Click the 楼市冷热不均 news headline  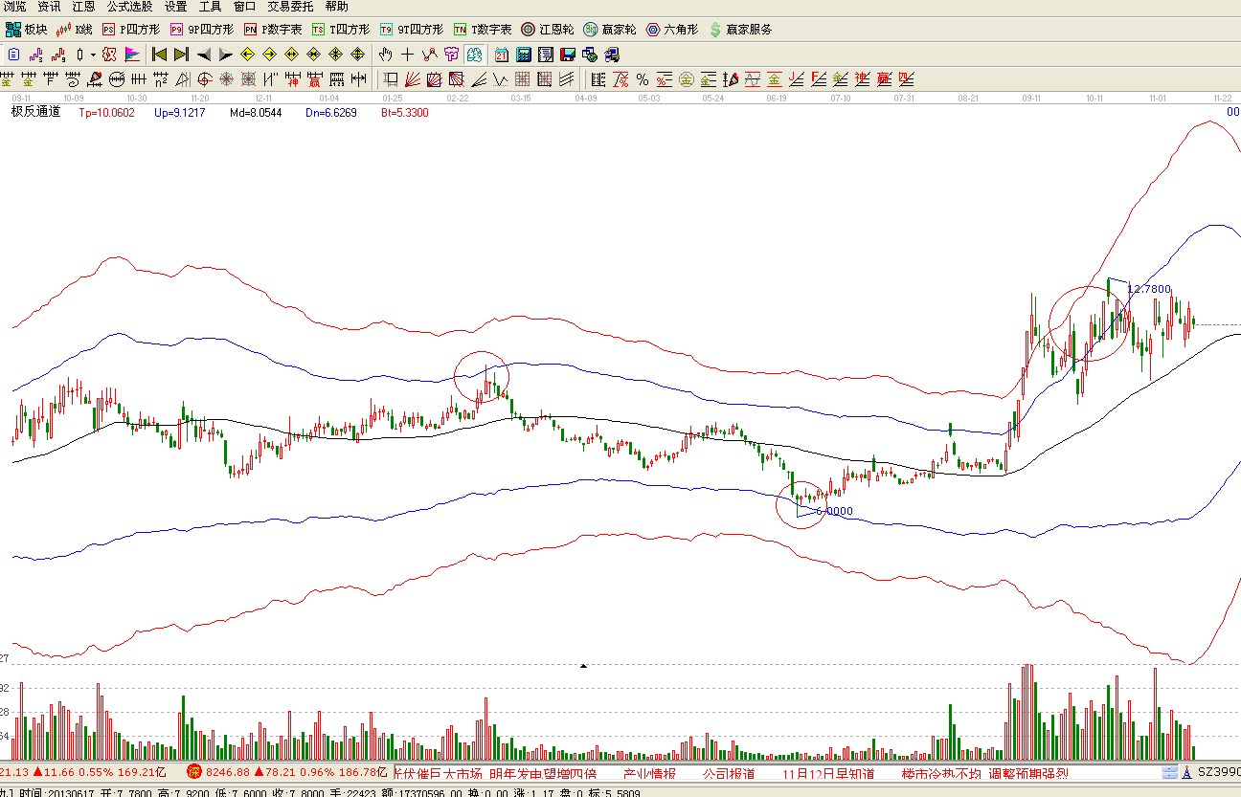pos(942,773)
